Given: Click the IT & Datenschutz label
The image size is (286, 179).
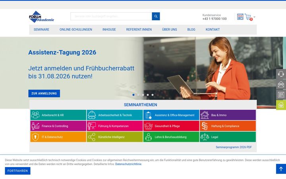Looking at the screenshot, I should pos(52,137).
